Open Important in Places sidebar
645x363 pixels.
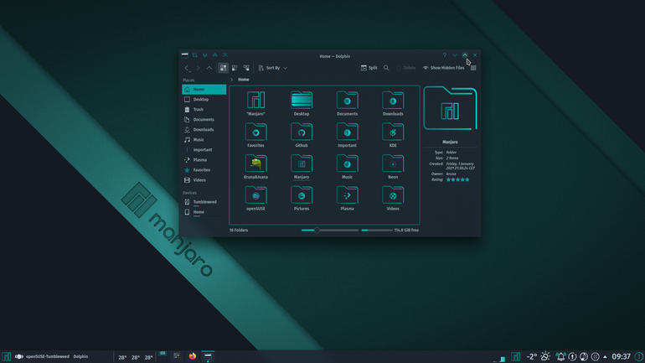(204, 150)
